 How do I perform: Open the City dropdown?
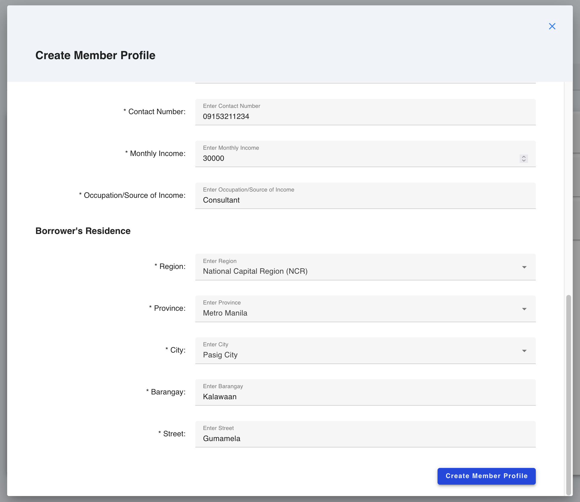524,351
